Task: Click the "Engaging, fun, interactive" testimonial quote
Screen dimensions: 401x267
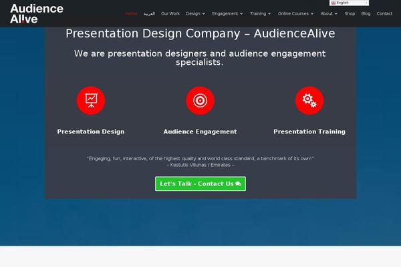Action: [200, 159]
